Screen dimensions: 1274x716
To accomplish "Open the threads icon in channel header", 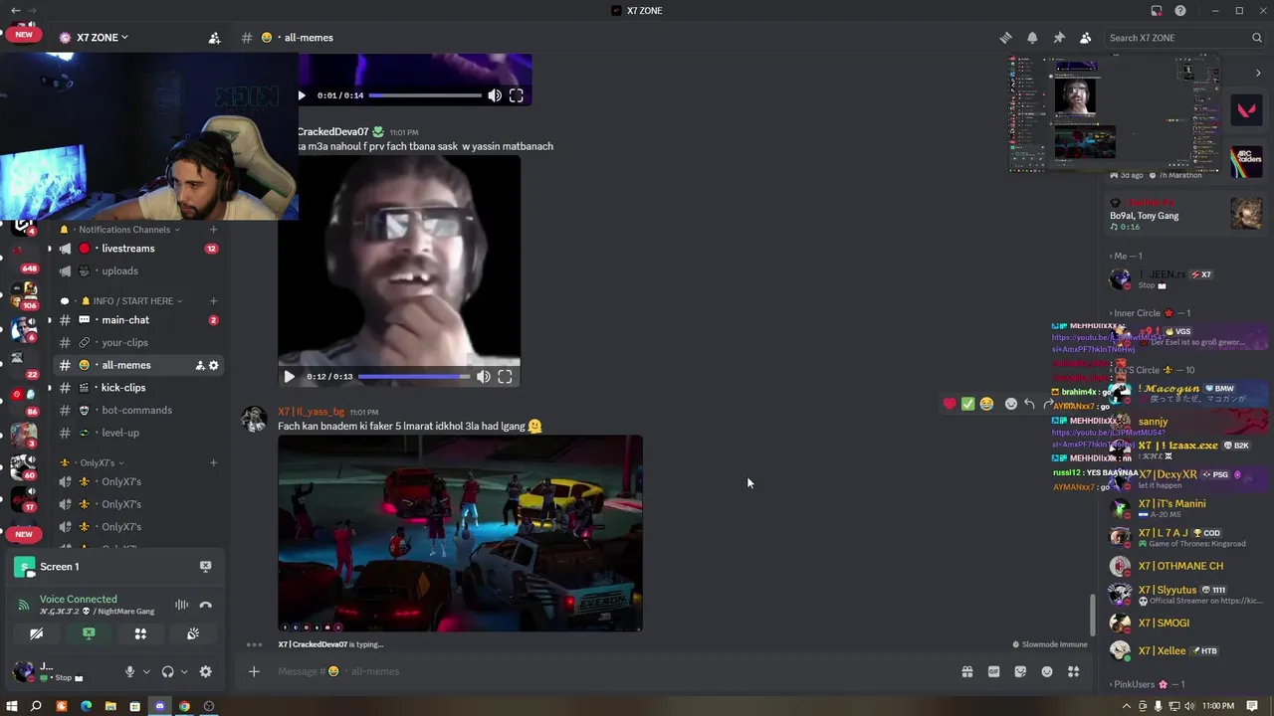I will click(1005, 38).
